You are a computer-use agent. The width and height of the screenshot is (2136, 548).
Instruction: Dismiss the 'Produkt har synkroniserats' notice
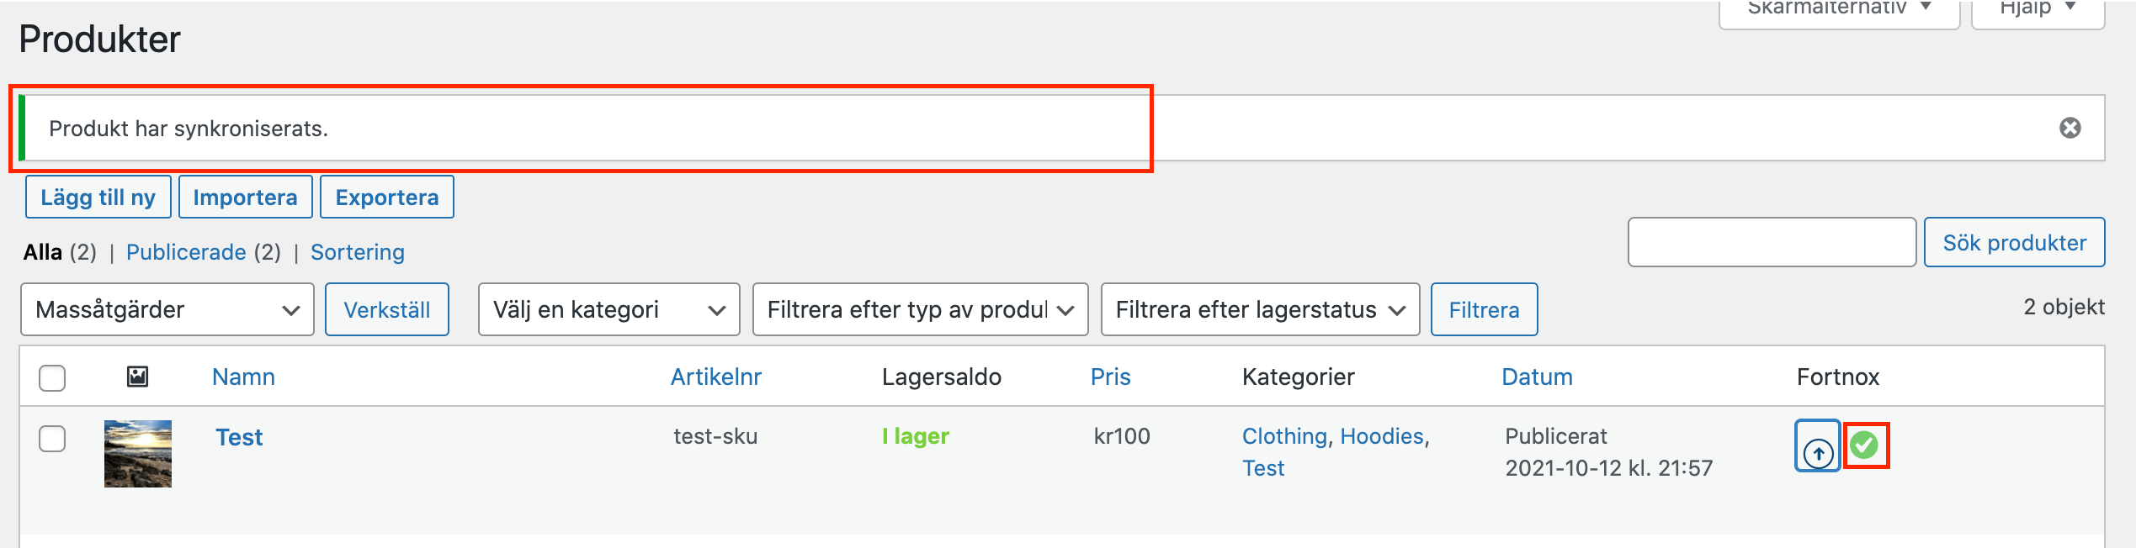(2070, 128)
